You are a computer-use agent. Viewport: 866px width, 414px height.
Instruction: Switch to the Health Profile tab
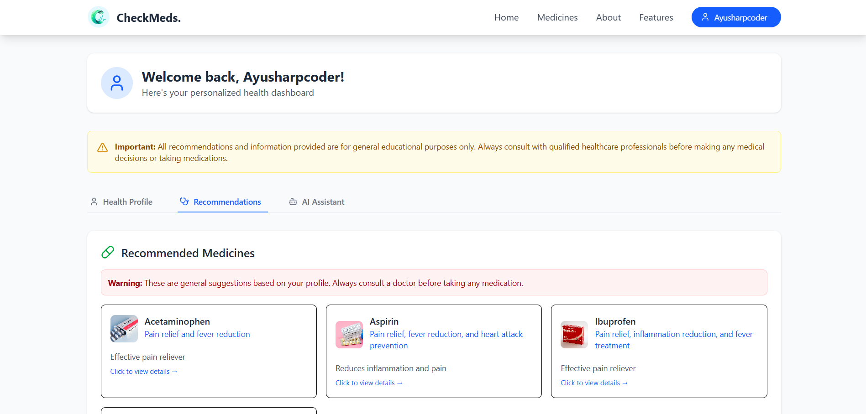click(x=121, y=202)
